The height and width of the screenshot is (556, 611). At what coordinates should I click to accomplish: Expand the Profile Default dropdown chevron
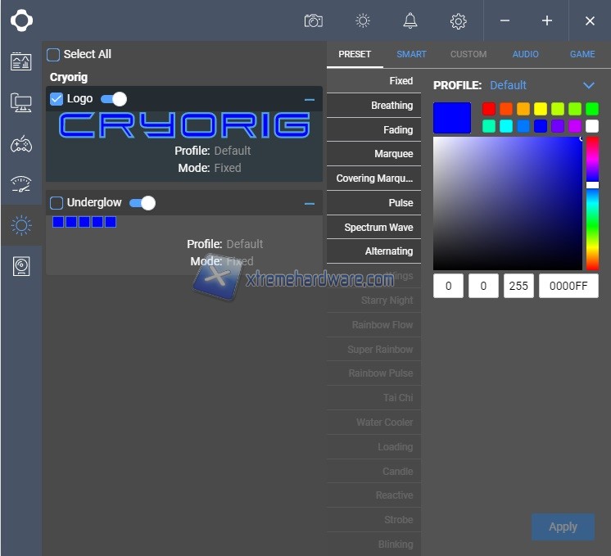(588, 85)
